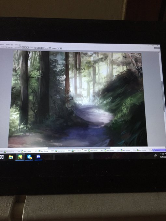Screen dimensions: 166x221
Task: Open the rotation angle dropdown arrow
Action: pyautogui.click(x=35, y=48)
